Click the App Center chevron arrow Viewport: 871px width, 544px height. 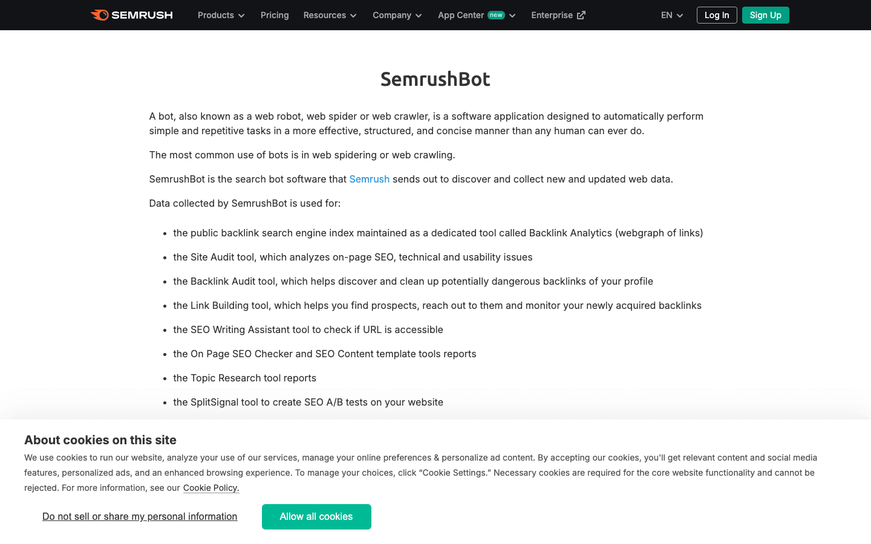[512, 16]
